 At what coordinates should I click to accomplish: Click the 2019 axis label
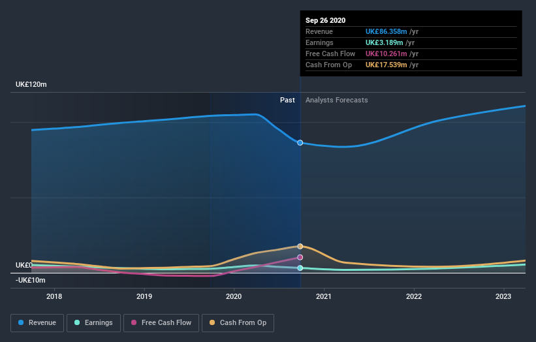(x=144, y=296)
